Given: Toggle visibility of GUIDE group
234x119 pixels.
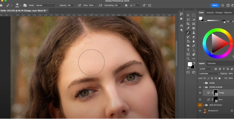Looking at the screenshot, I should tap(200, 83).
